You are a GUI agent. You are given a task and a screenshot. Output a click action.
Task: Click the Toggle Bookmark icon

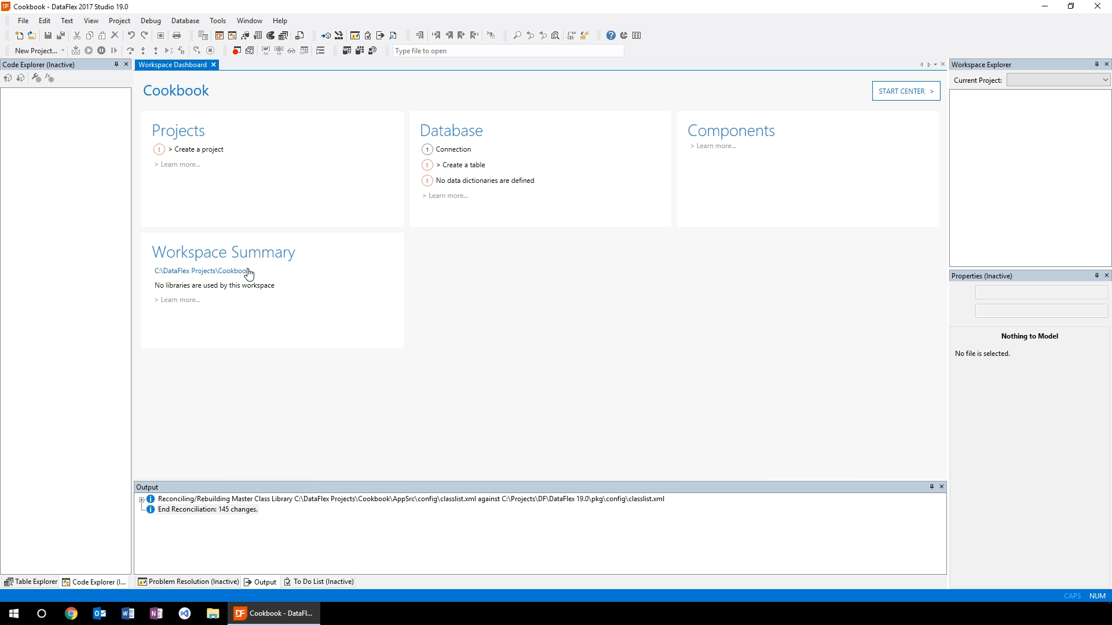coord(420,35)
